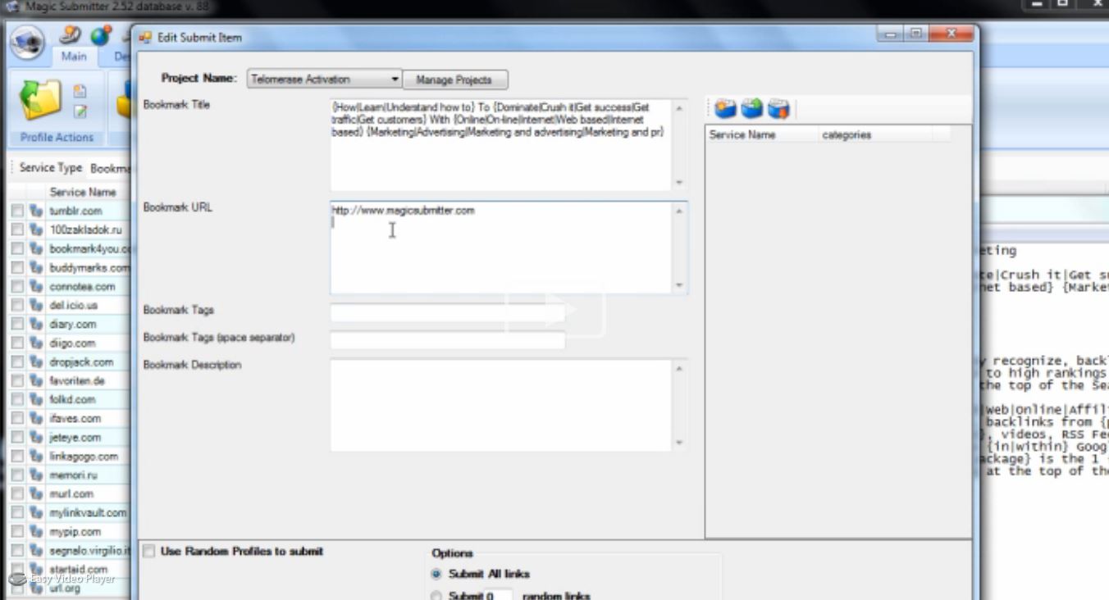Image resolution: width=1109 pixels, height=600 pixels.
Task: Enable Use Random Profiles to submit
Action: click(148, 552)
